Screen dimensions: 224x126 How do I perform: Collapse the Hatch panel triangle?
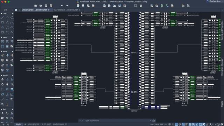[1, 37]
